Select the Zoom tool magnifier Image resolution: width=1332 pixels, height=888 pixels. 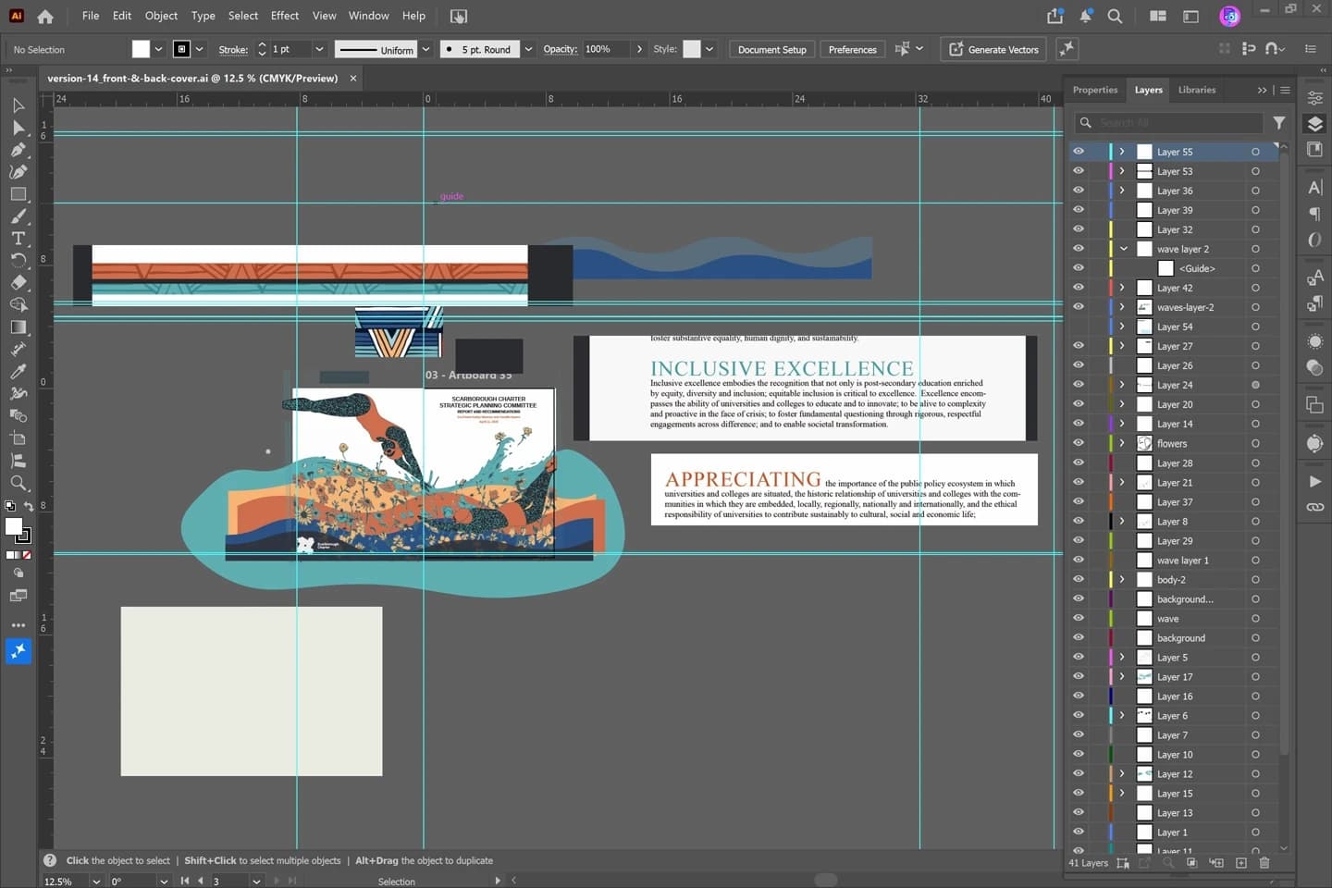(18, 483)
